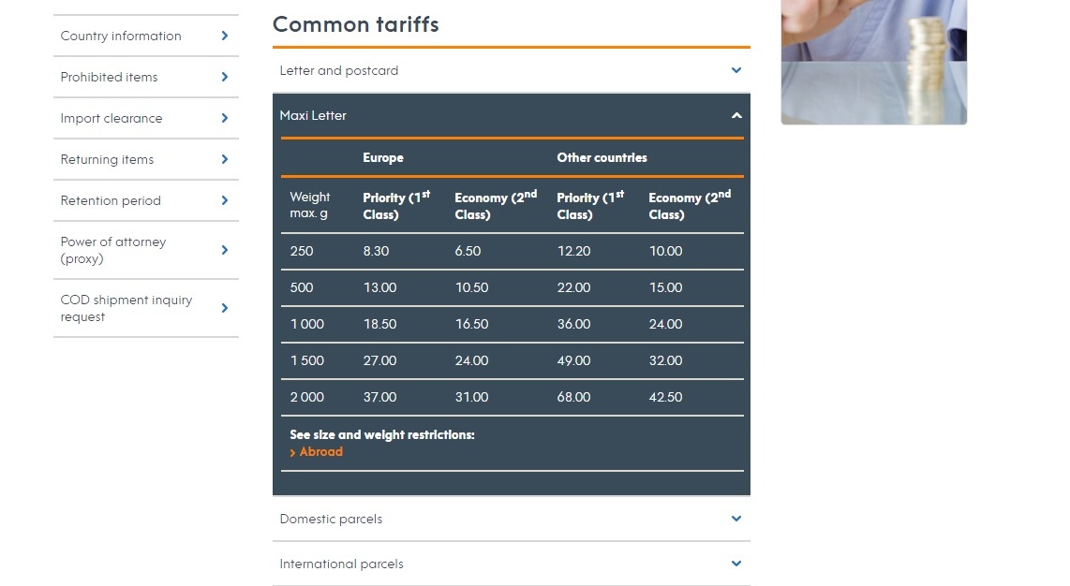This screenshot has width=1070, height=586.
Task: Click the chevron next to Returning items
Action: (225, 159)
